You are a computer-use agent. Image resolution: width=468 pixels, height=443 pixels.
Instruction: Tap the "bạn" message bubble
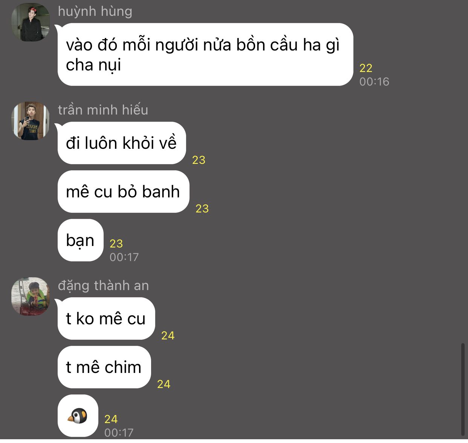pyautogui.click(x=80, y=240)
